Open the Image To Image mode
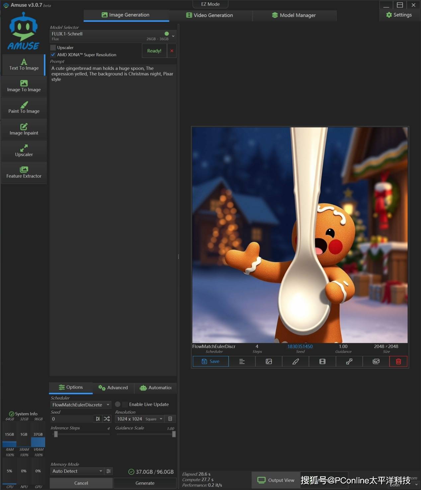This screenshot has height=490, width=421. [24, 86]
